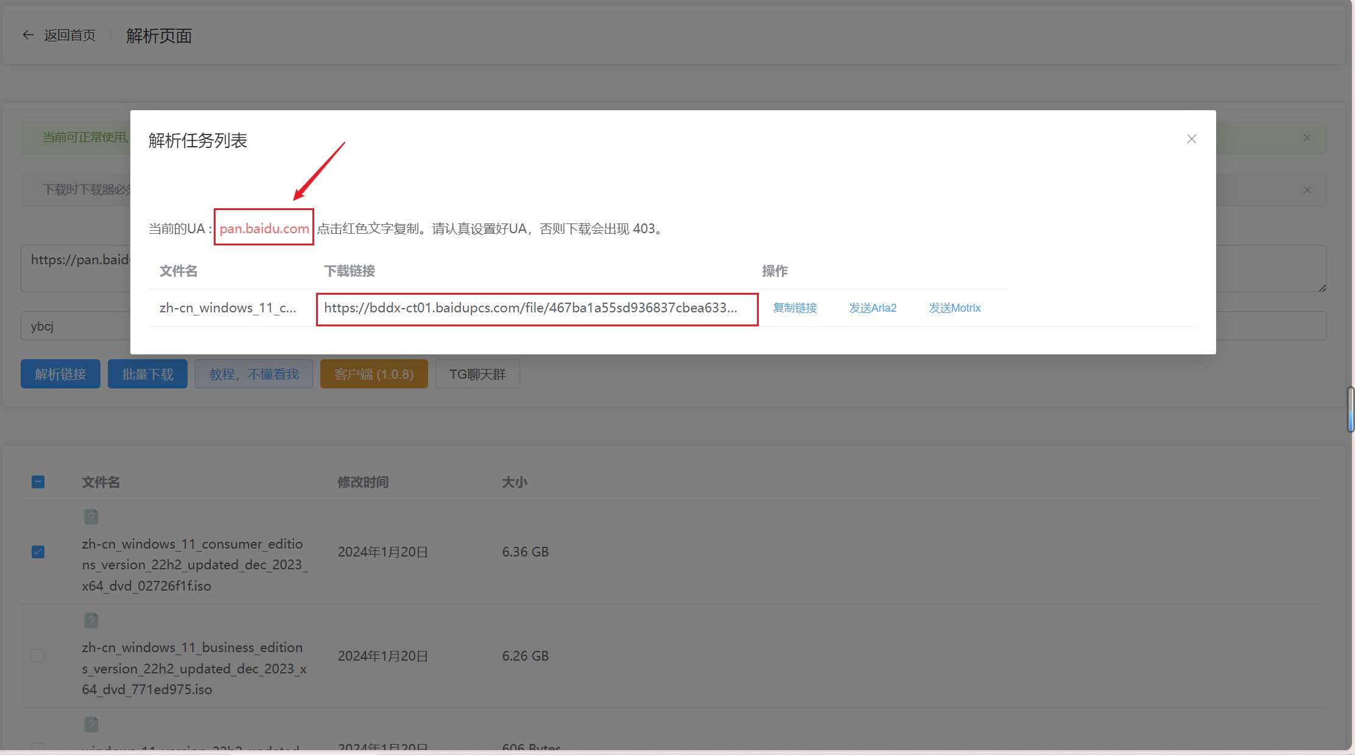Screen dimensions: 1355x755
Task: Check the business_editions iso checkbox
Action: click(38, 656)
